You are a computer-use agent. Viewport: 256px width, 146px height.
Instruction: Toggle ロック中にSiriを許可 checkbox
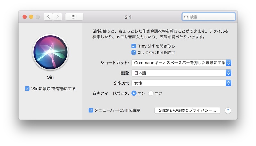tap(133, 53)
